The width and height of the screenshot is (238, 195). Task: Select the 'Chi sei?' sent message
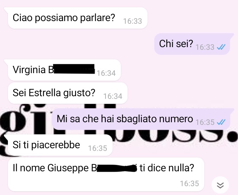192,44
